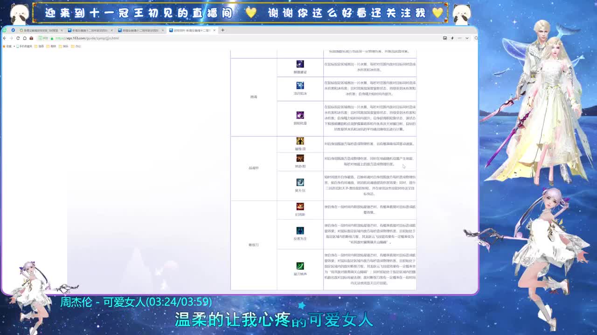
Task: Open the browser menu at toolbar right end
Action: [459, 38]
